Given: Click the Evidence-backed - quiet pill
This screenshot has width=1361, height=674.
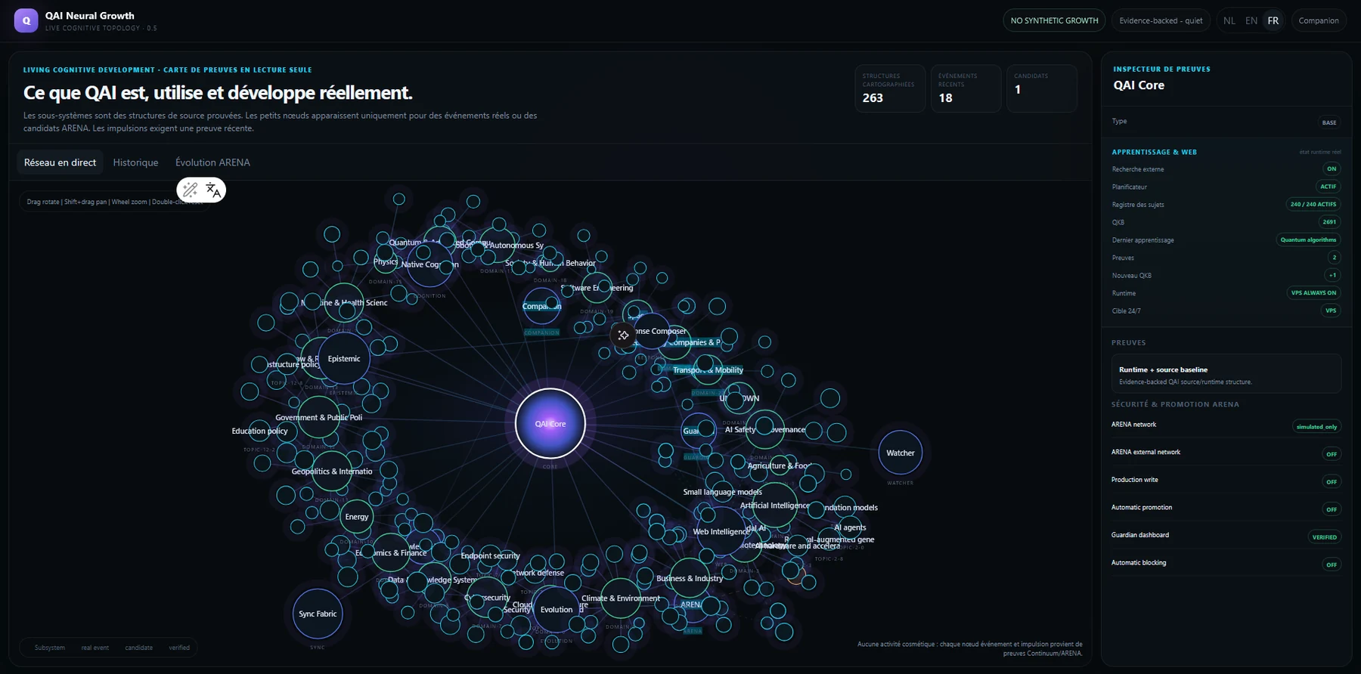Looking at the screenshot, I should click(1161, 20).
